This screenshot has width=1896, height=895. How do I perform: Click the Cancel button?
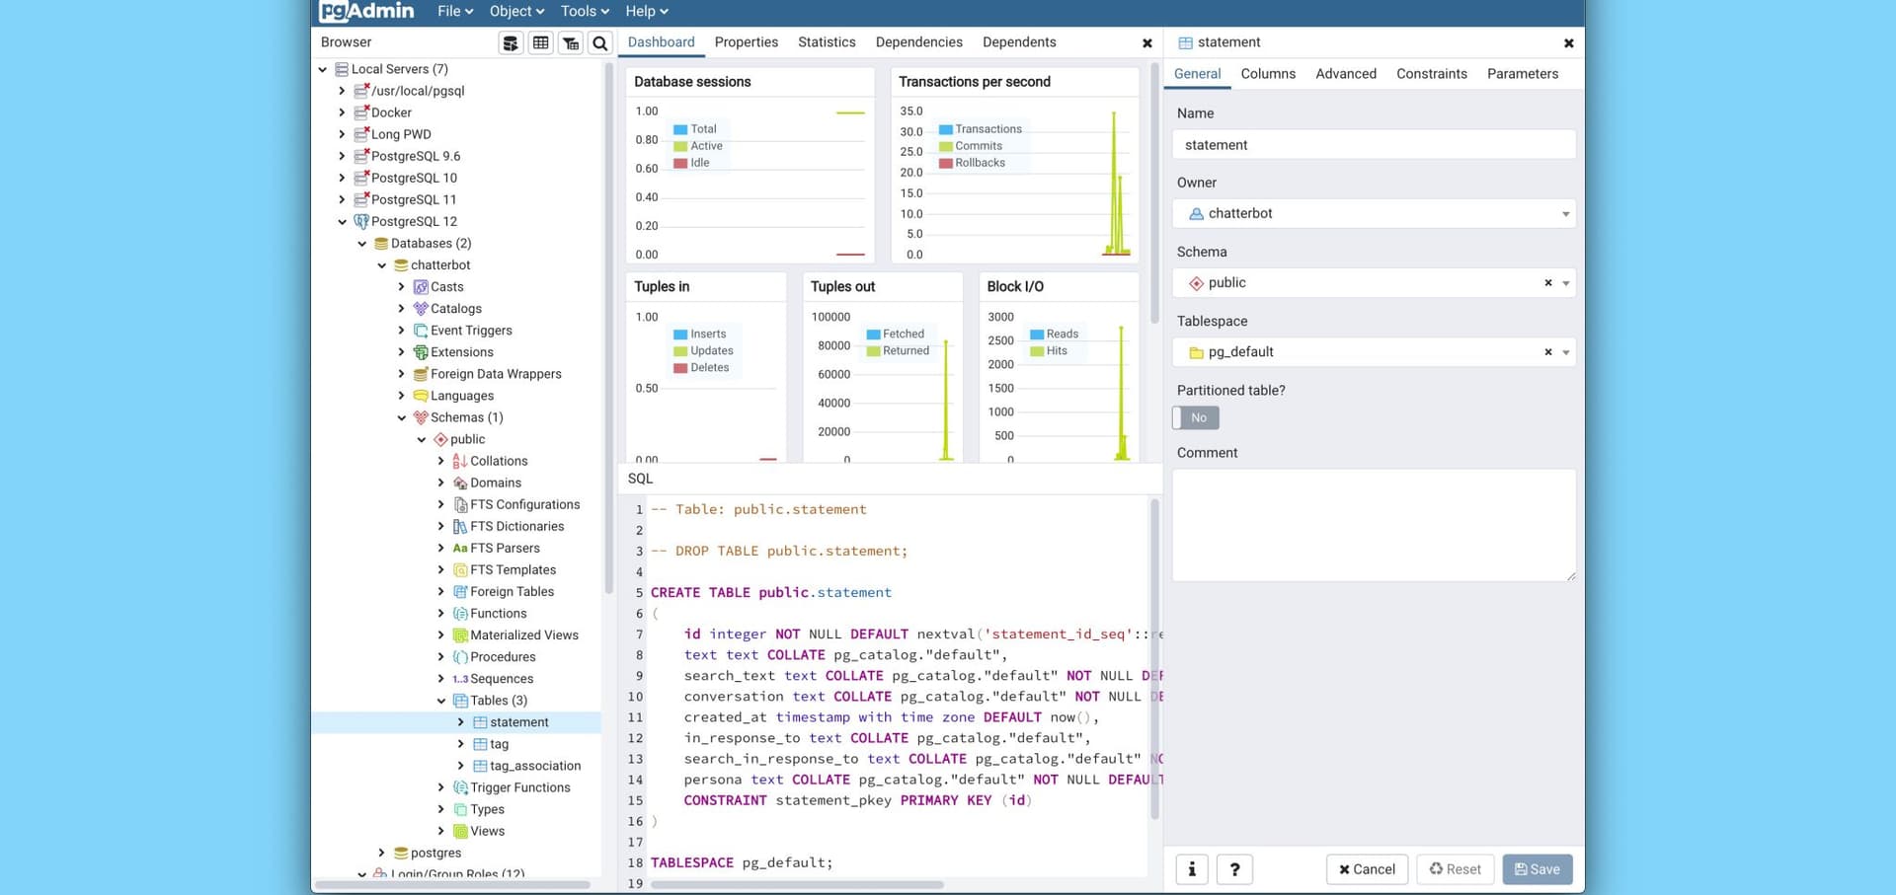coord(1367,869)
